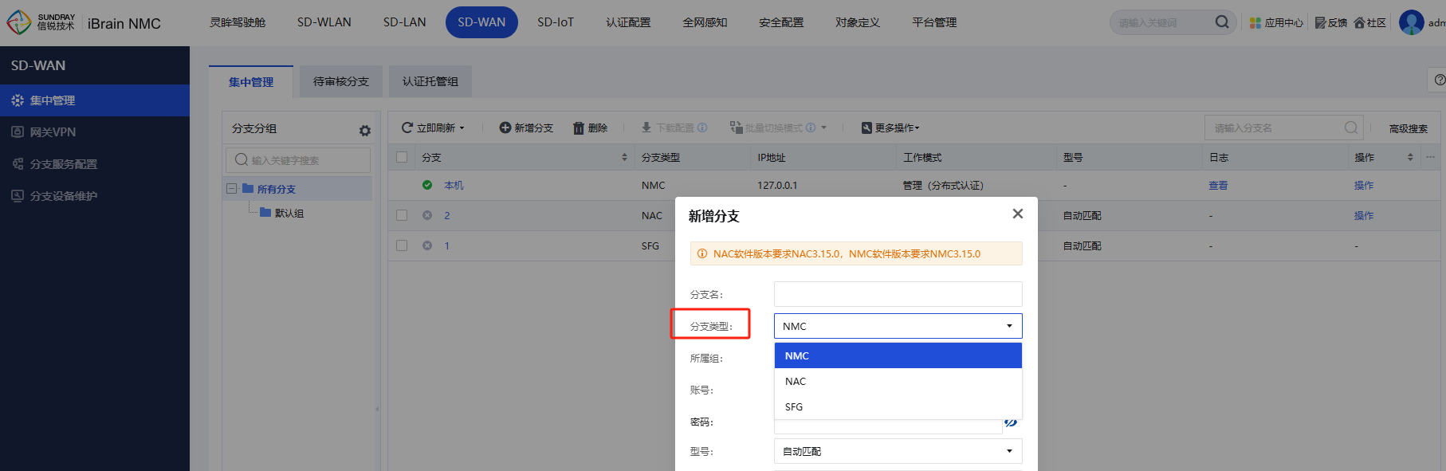Click the info icon in the NAC version notice
The image size is (1446, 471).
(x=702, y=253)
